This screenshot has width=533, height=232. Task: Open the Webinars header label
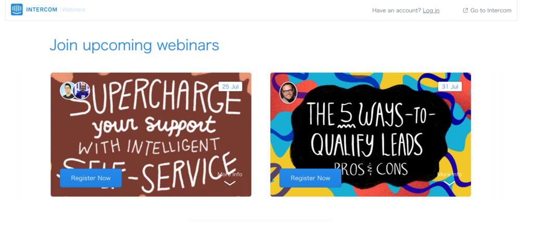pyautogui.click(x=74, y=9)
